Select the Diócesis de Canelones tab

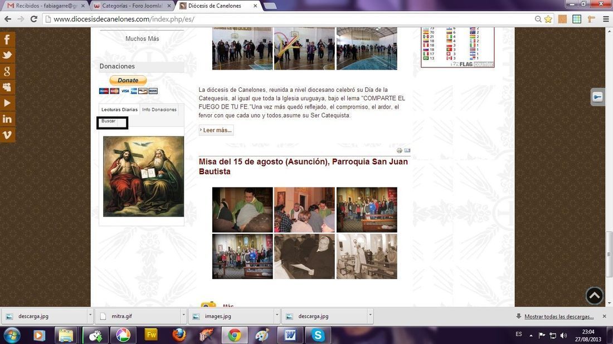pyautogui.click(x=218, y=6)
